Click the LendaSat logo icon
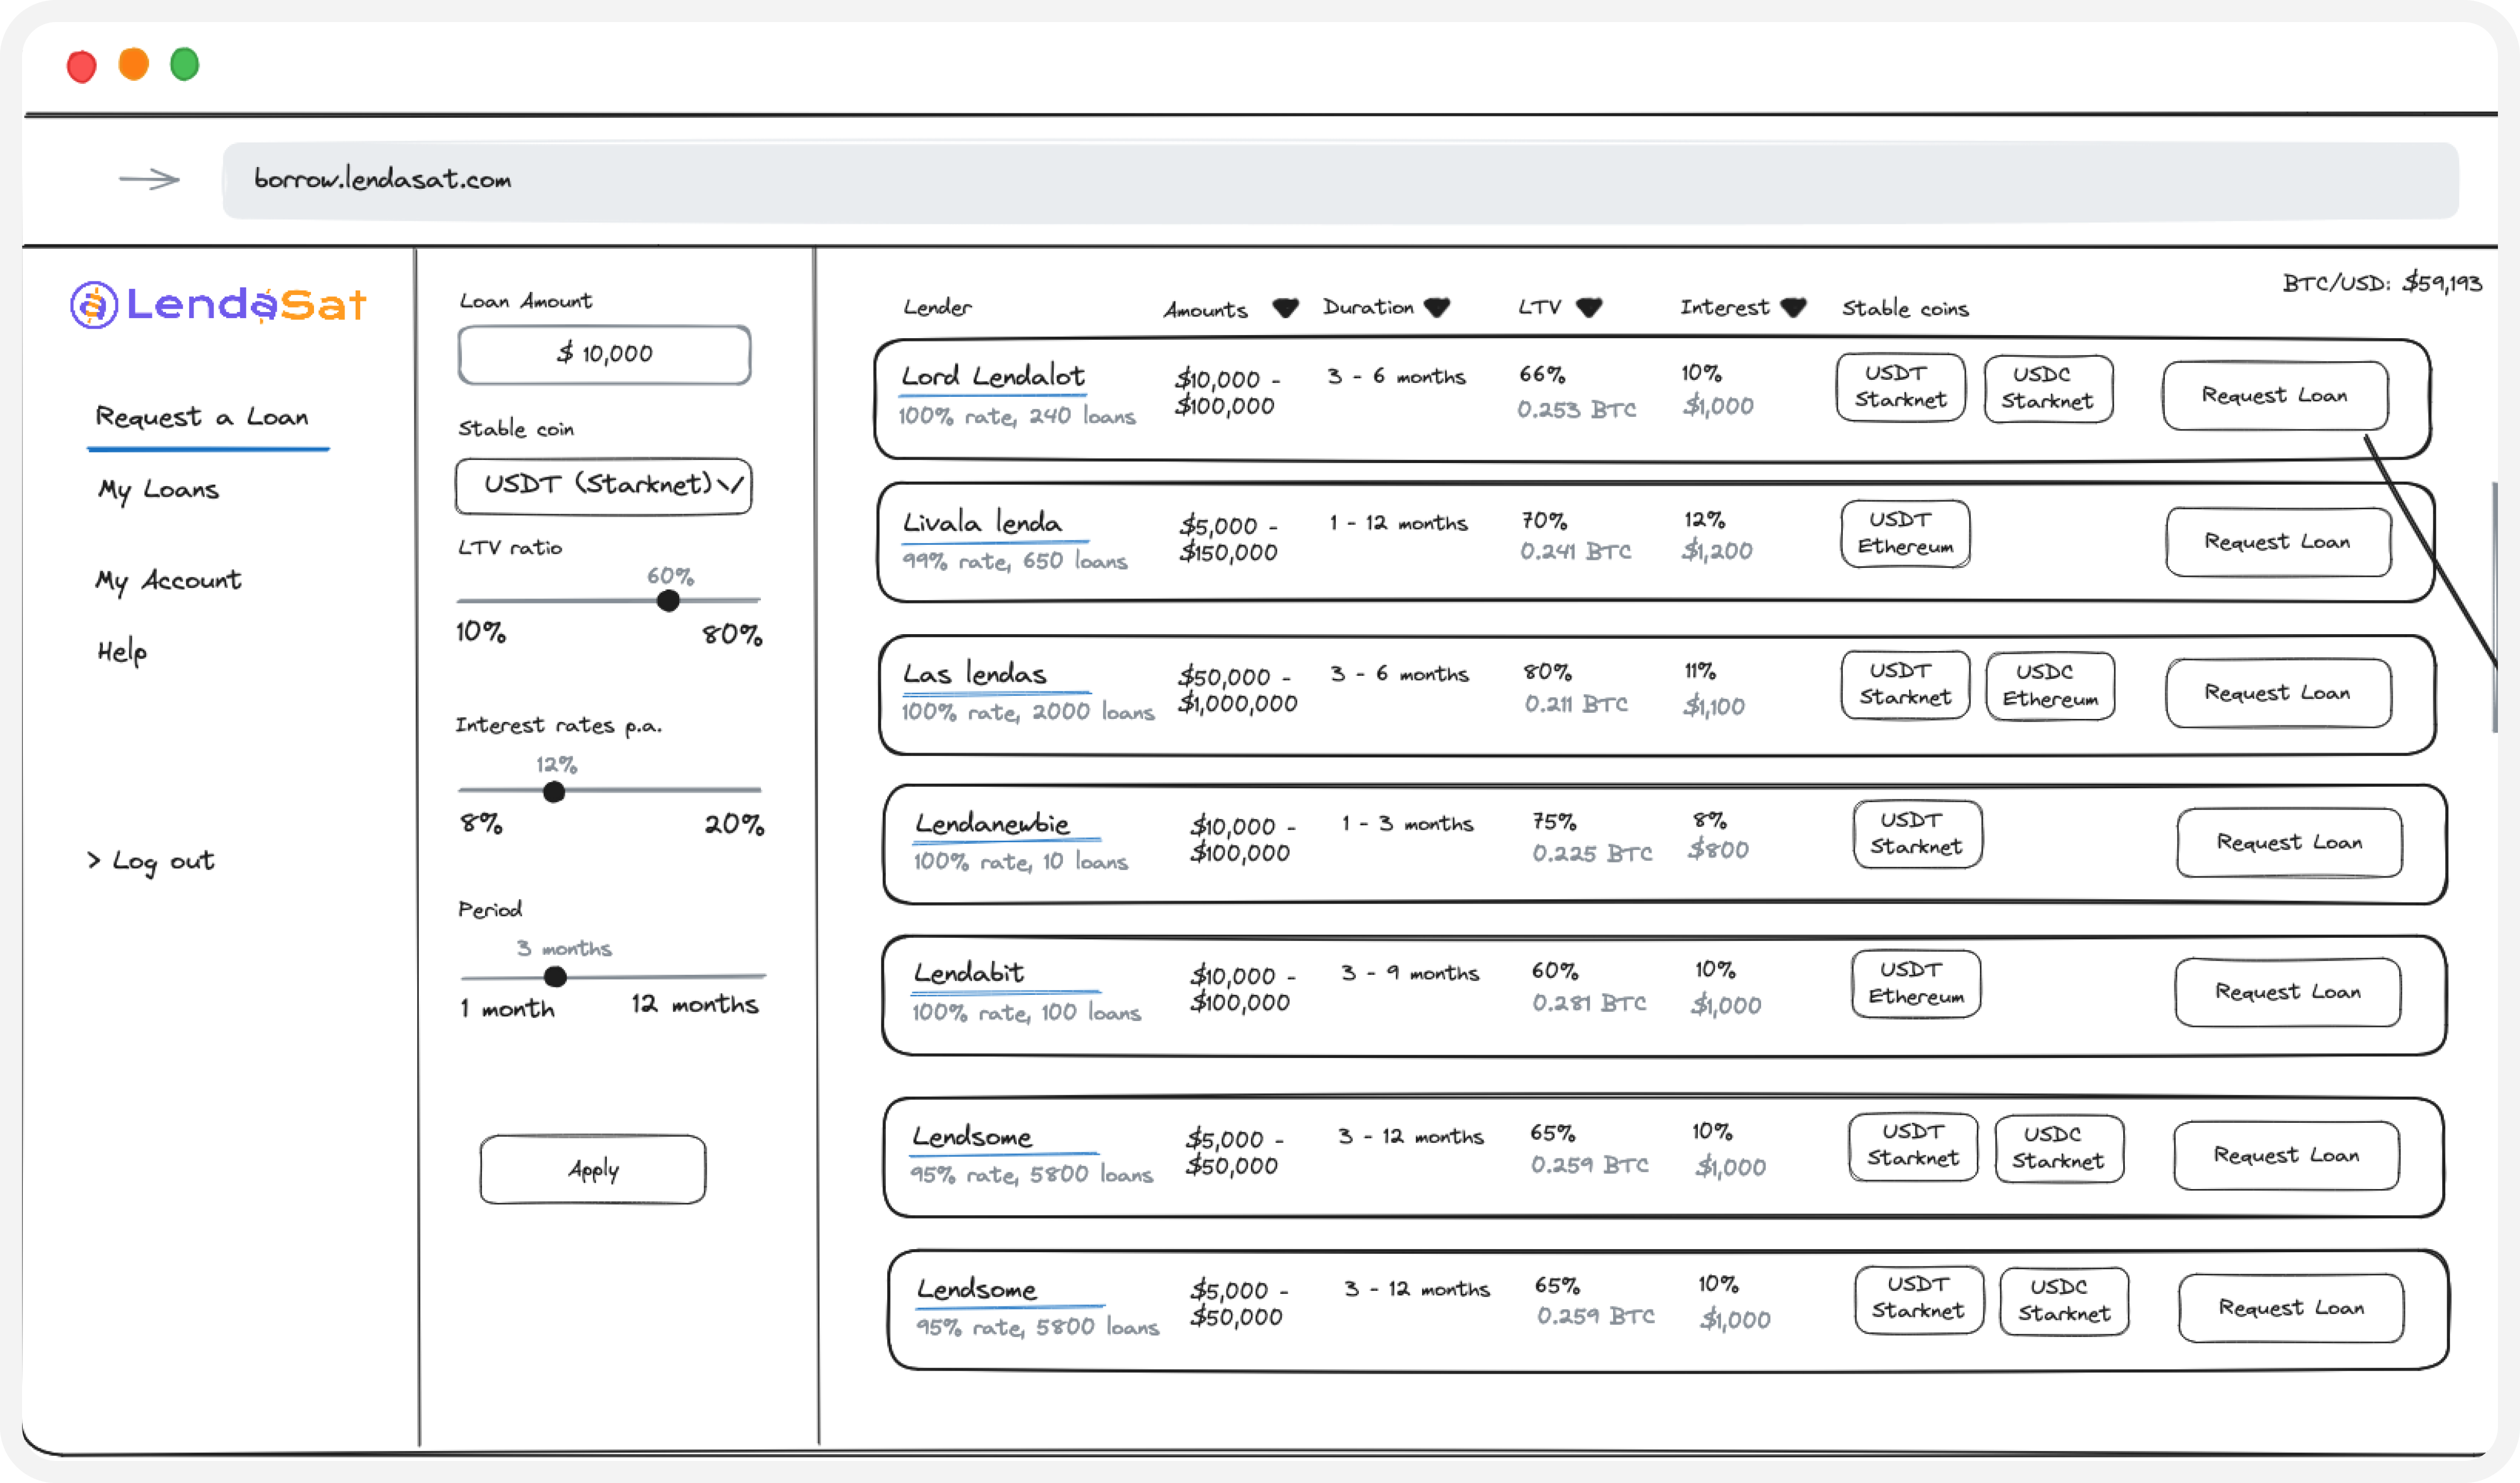 (94, 305)
